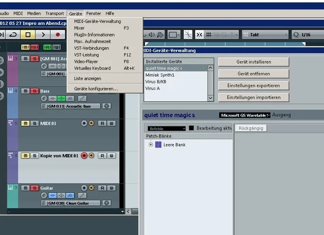Open channel settings 'e' on Guitar track
Screen dimensions: 324x235
tap(44, 195)
